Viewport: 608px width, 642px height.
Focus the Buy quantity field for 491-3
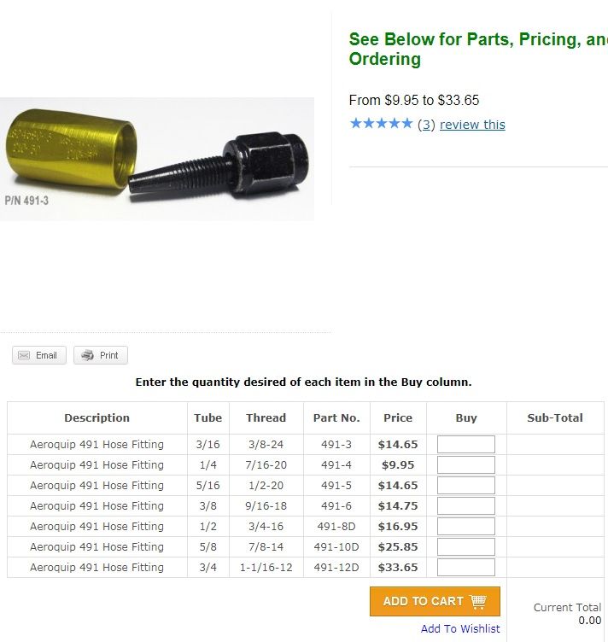(x=465, y=445)
